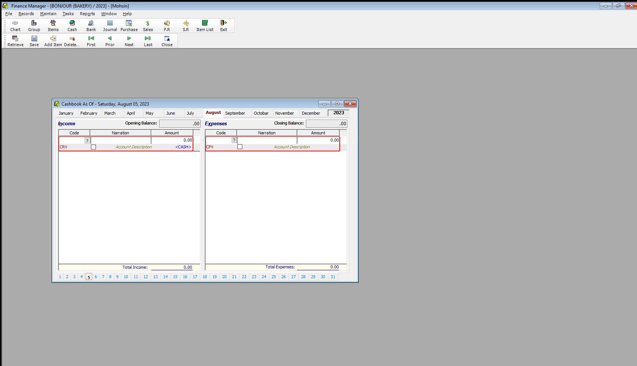Open the Bank toolbar icon

tap(91, 25)
